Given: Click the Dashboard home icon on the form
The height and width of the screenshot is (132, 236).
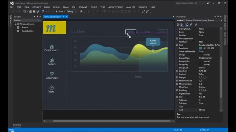Looking at the screenshot, I should pos(52,47).
